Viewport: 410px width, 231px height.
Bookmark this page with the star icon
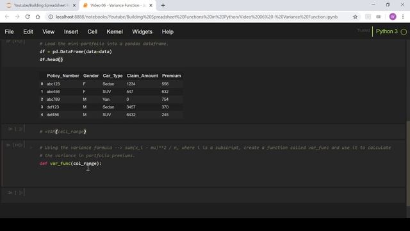coord(355,17)
